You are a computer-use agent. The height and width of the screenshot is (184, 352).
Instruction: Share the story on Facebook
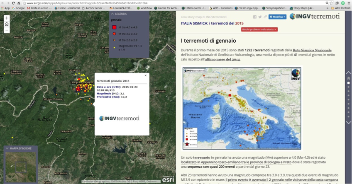click(x=255, y=17)
